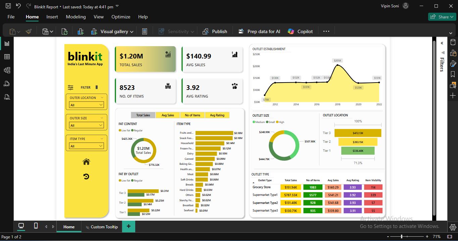The width and height of the screenshot is (458, 241).
Task: Open the Model view
Action: [7, 70]
